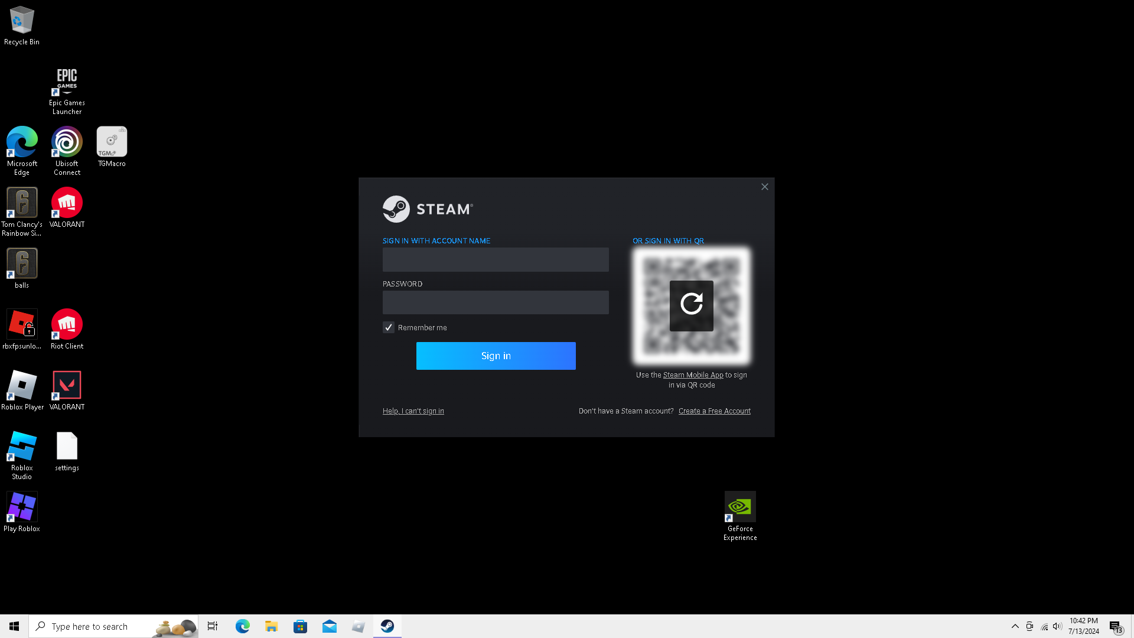The image size is (1134, 638).
Task: Open the Mail app from the taskbar
Action: coord(329,626)
